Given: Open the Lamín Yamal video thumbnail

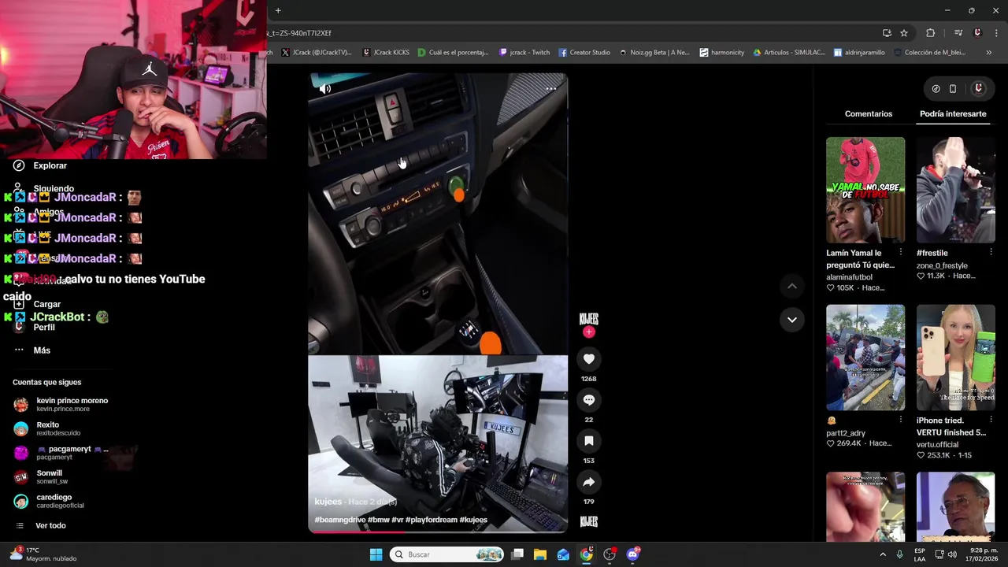Looking at the screenshot, I should (865, 190).
